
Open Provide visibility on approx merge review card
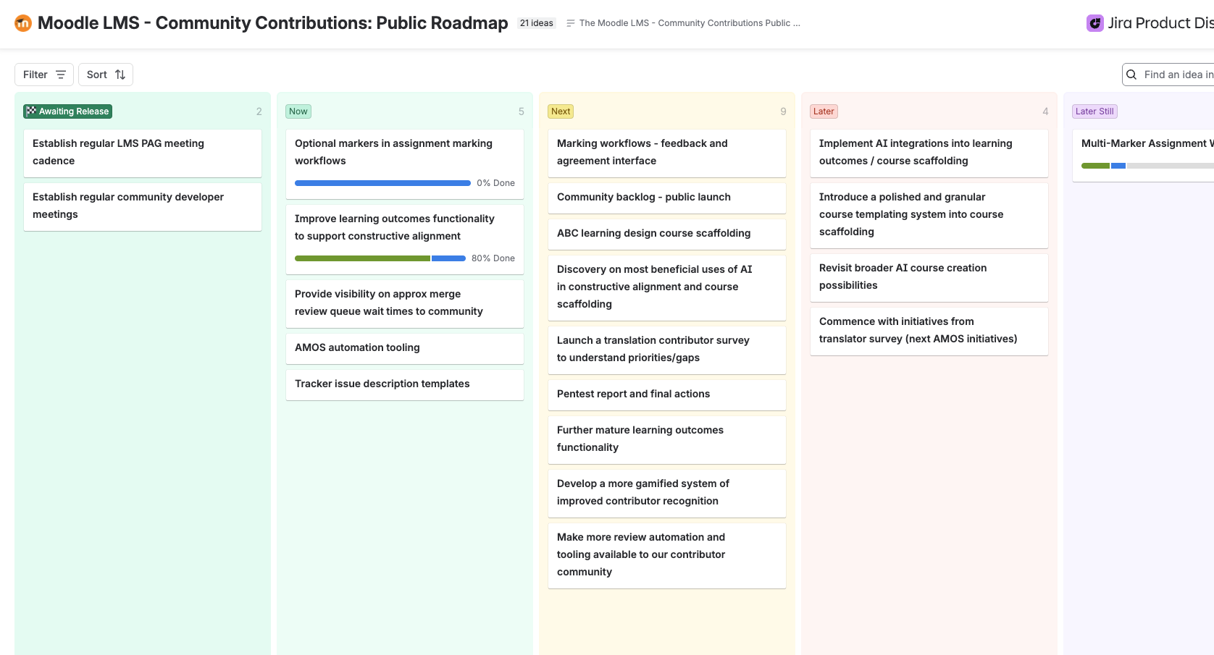point(405,303)
